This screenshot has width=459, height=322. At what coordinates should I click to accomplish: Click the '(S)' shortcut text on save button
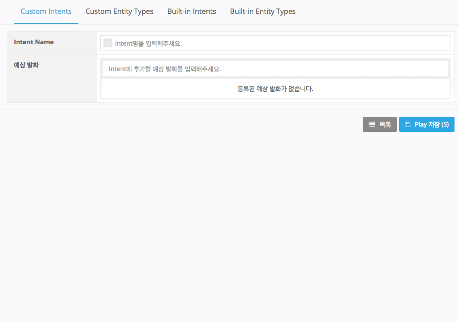tap(445, 124)
